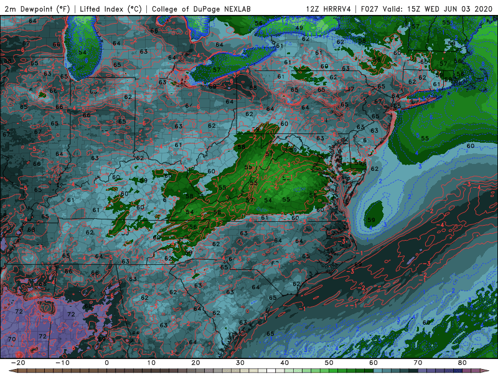
Task: Click dewpoint '55' over ocean off New Jersey
Action: 425,138
